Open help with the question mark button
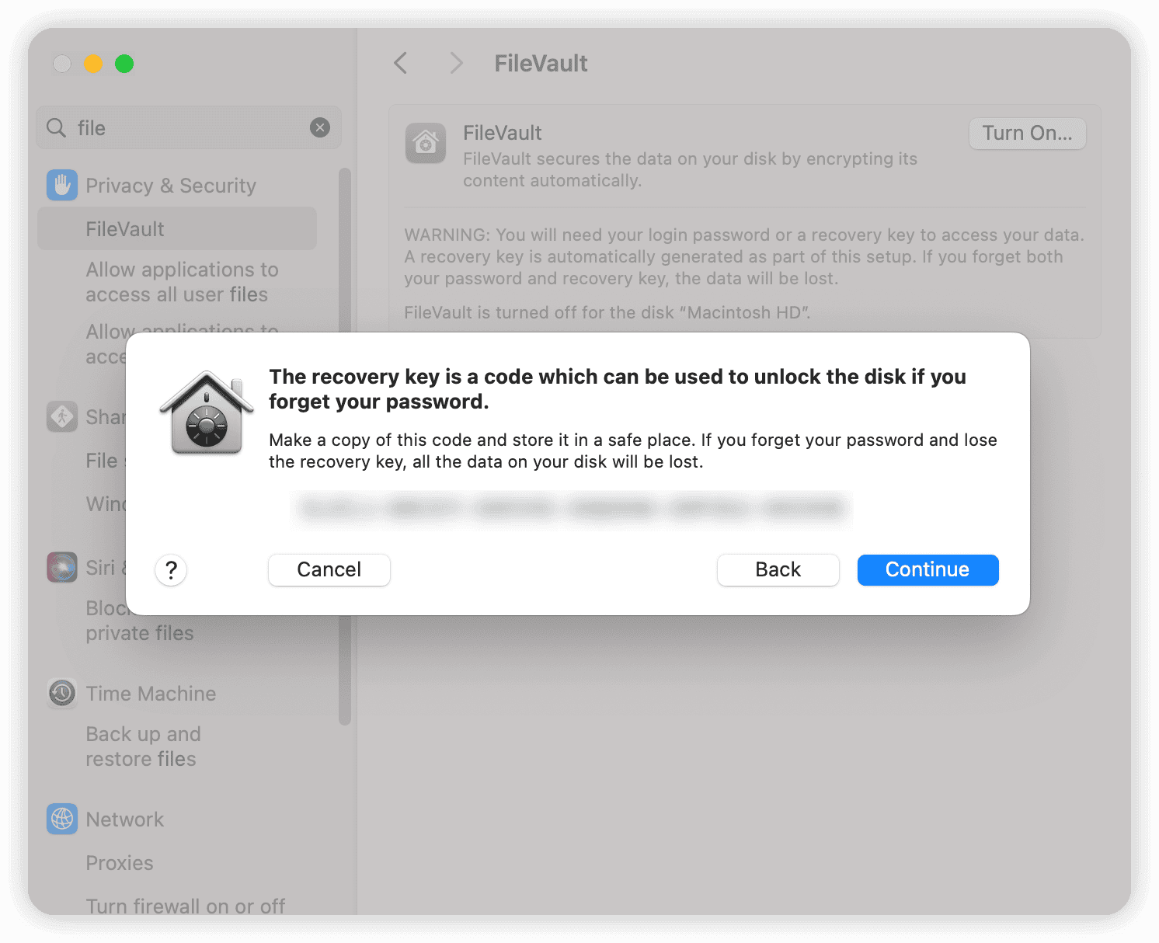Screen dimensions: 1159x943 [171, 570]
